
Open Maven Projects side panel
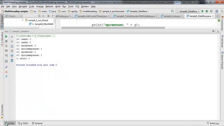pos(222,61)
